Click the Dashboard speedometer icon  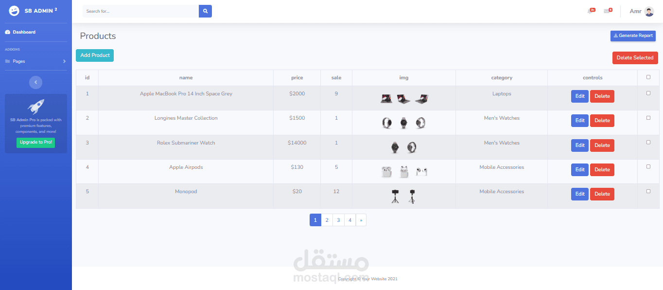(7, 32)
